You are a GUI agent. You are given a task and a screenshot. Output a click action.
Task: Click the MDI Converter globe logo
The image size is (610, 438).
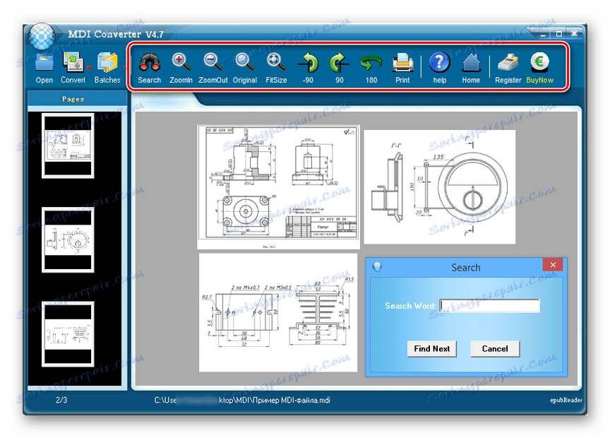[42, 37]
